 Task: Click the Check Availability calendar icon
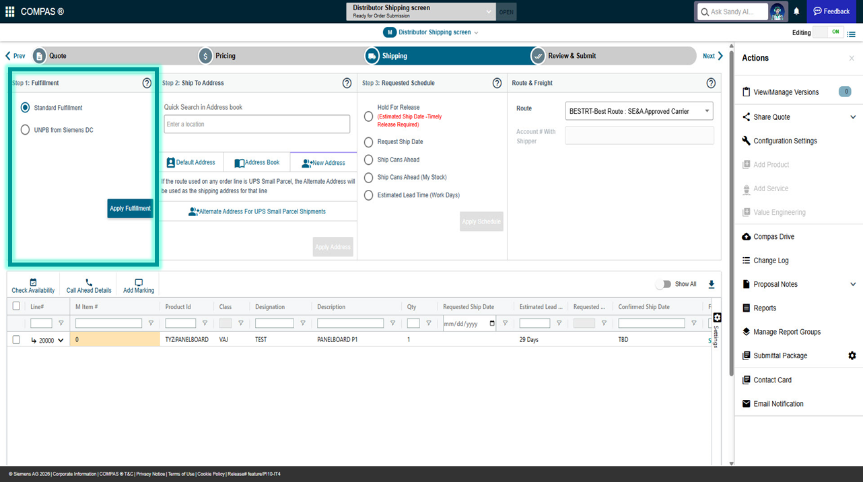pos(33,283)
